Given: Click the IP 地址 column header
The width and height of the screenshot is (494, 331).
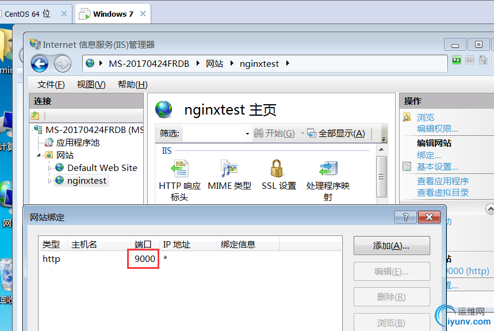Looking at the screenshot, I should pos(189,244).
